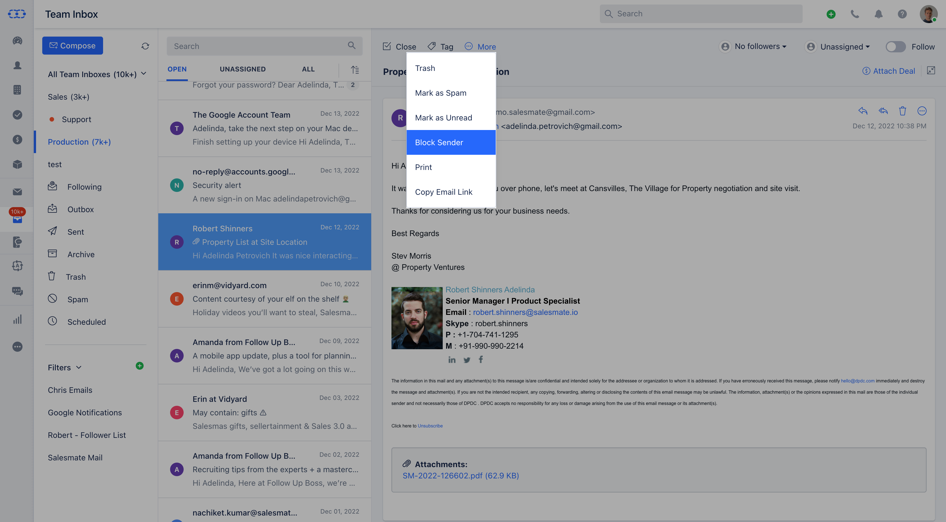Click the global Search field
Image resolution: width=946 pixels, height=522 pixels.
[701, 14]
